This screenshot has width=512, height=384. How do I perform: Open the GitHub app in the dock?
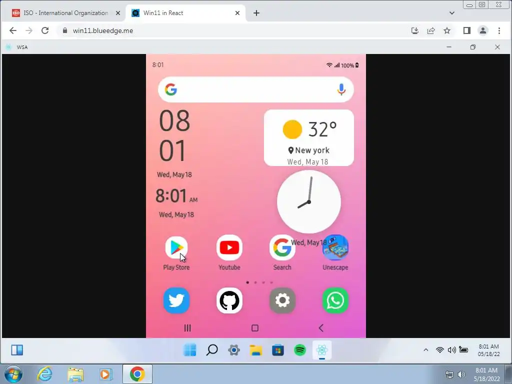pos(229,300)
